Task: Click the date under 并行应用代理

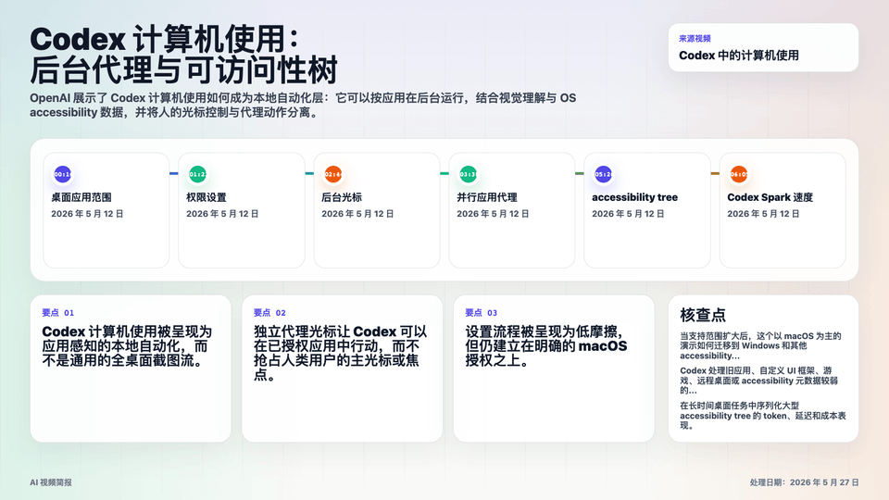Action: pyautogui.click(x=493, y=214)
